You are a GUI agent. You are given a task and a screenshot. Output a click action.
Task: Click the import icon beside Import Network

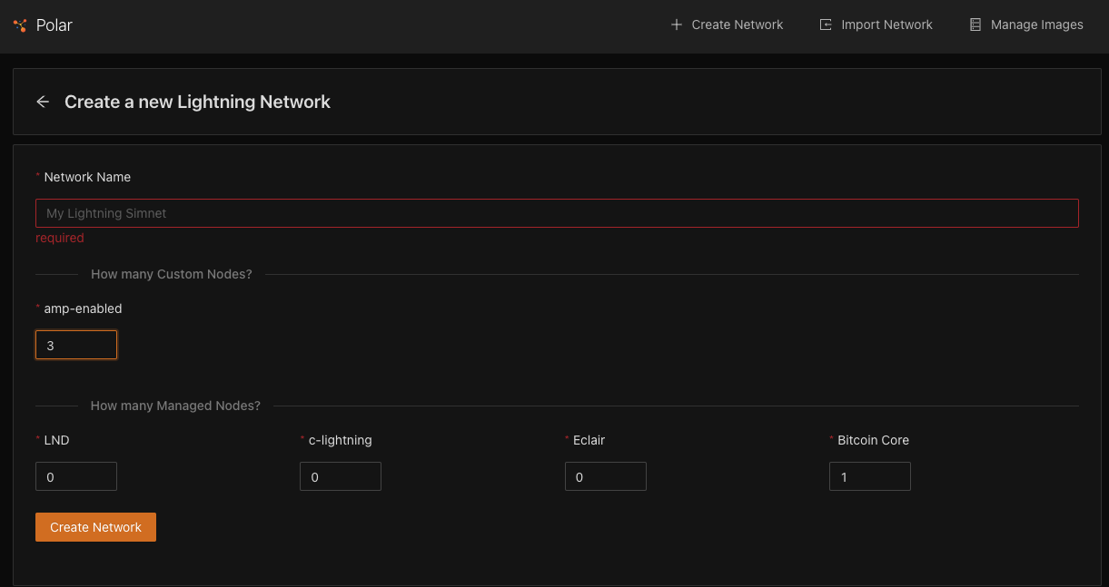click(826, 24)
